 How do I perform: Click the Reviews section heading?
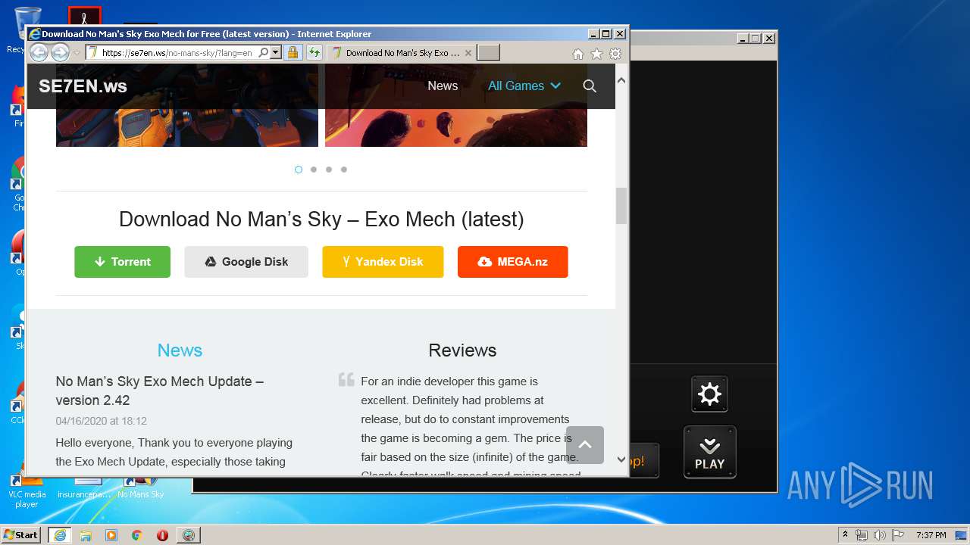(462, 350)
